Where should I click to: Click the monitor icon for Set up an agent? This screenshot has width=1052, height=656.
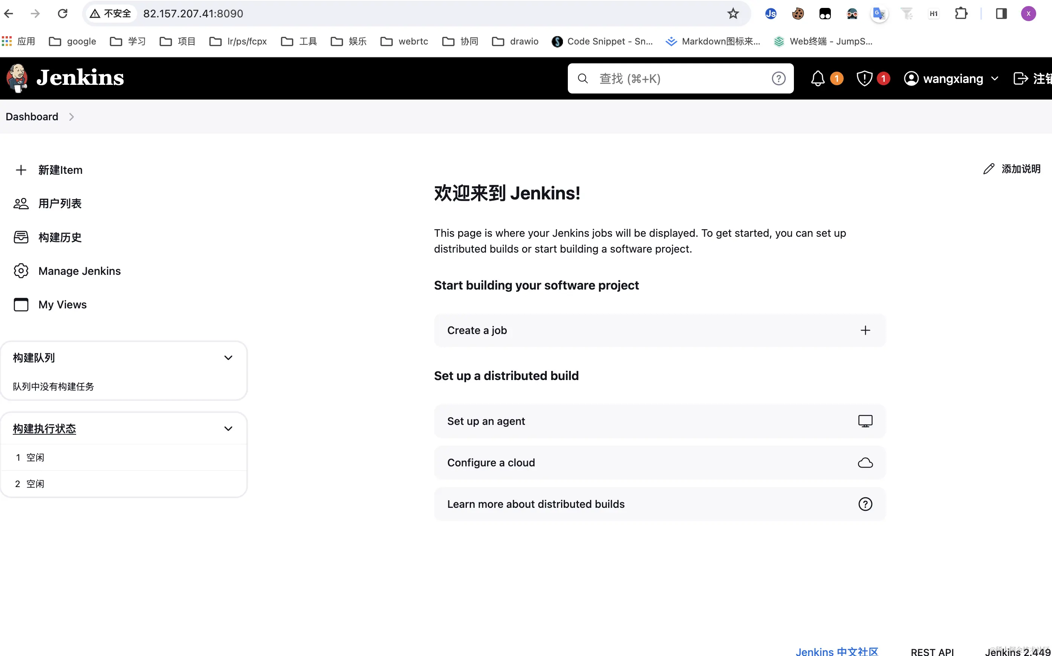pos(865,421)
